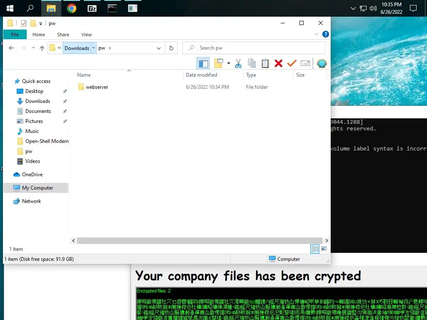This screenshot has width=427, height=320.
Task: Open Pictures in the navigation pane
Action: [34, 121]
